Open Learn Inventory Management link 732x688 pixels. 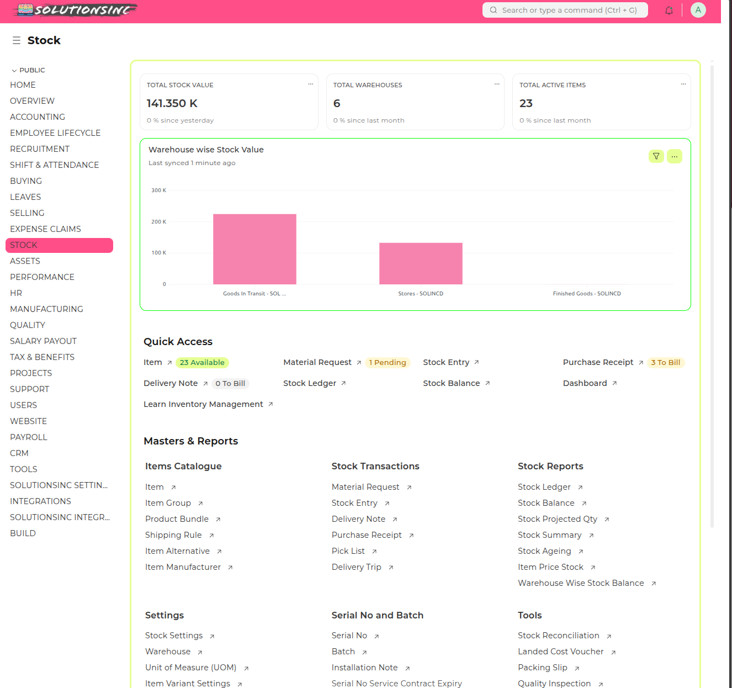pyautogui.click(x=203, y=404)
